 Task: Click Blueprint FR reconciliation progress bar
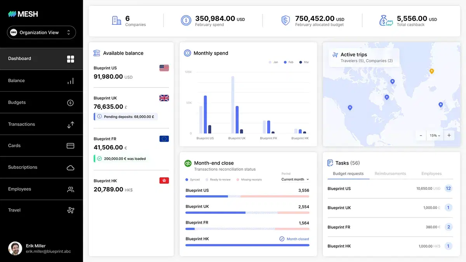click(247, 229)
